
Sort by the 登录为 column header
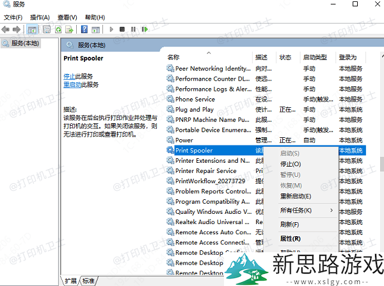click(351, 57)
